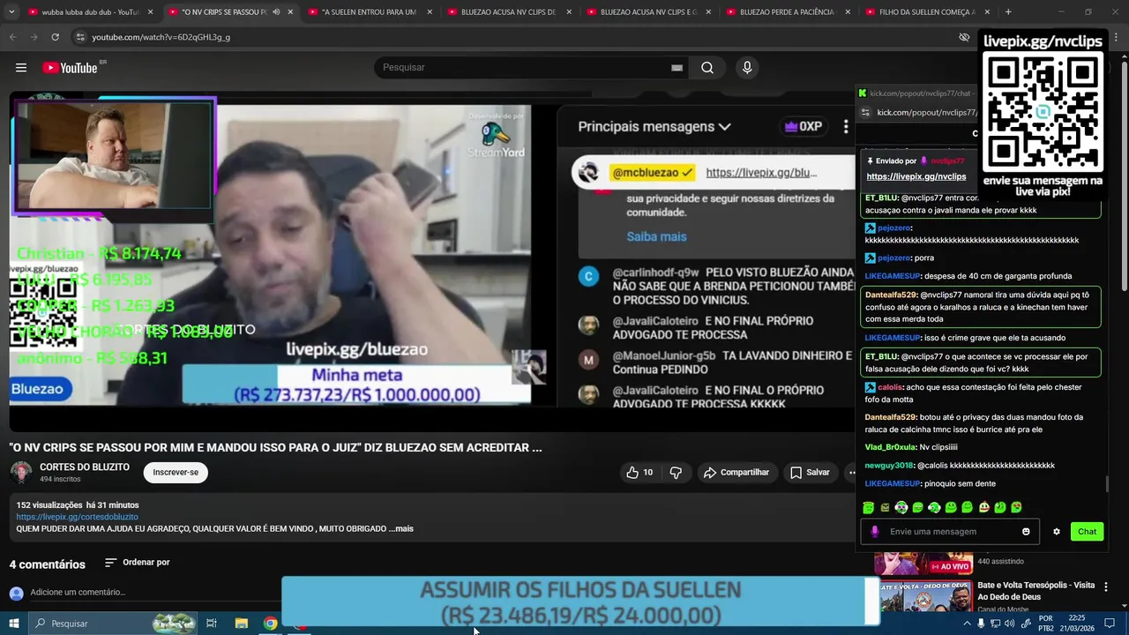Open newguy3018's username in Kick chat
Screen dimensions: 1129x635
(x=889, y=466)
